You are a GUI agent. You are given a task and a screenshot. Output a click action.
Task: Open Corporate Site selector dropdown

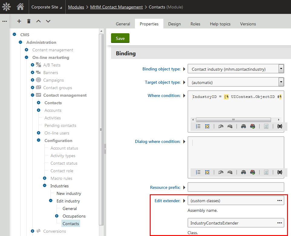47,7
